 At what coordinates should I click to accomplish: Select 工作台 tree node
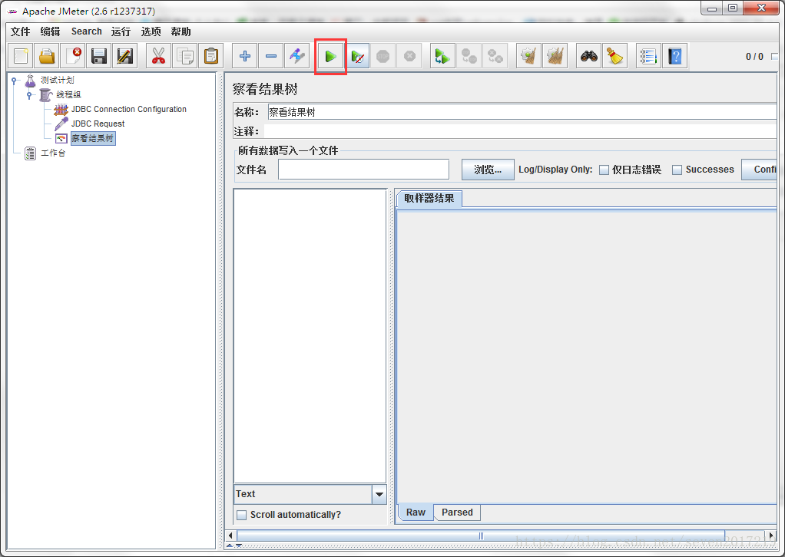click(x=52, y=153)
